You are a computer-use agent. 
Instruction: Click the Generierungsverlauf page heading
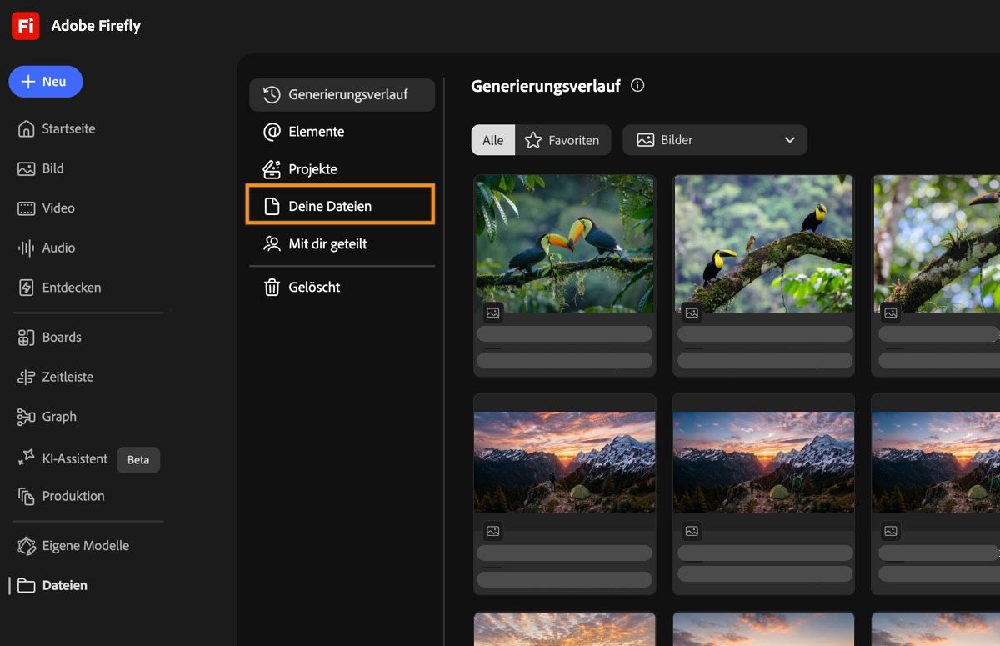(546, 86)
